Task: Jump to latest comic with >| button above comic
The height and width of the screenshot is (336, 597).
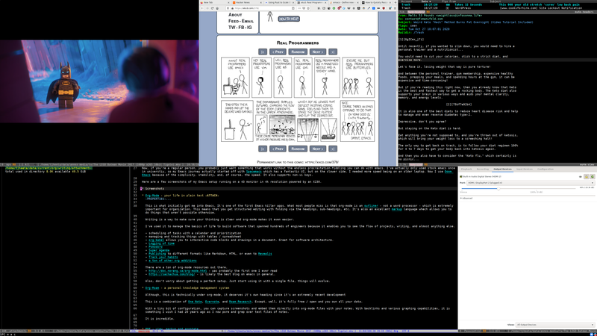Action: point(332,52)
